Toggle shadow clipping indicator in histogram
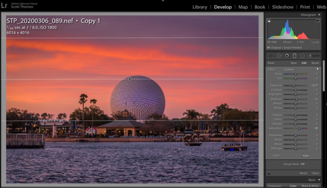Viewport: 327px width, 188px height. click(269, 21)
